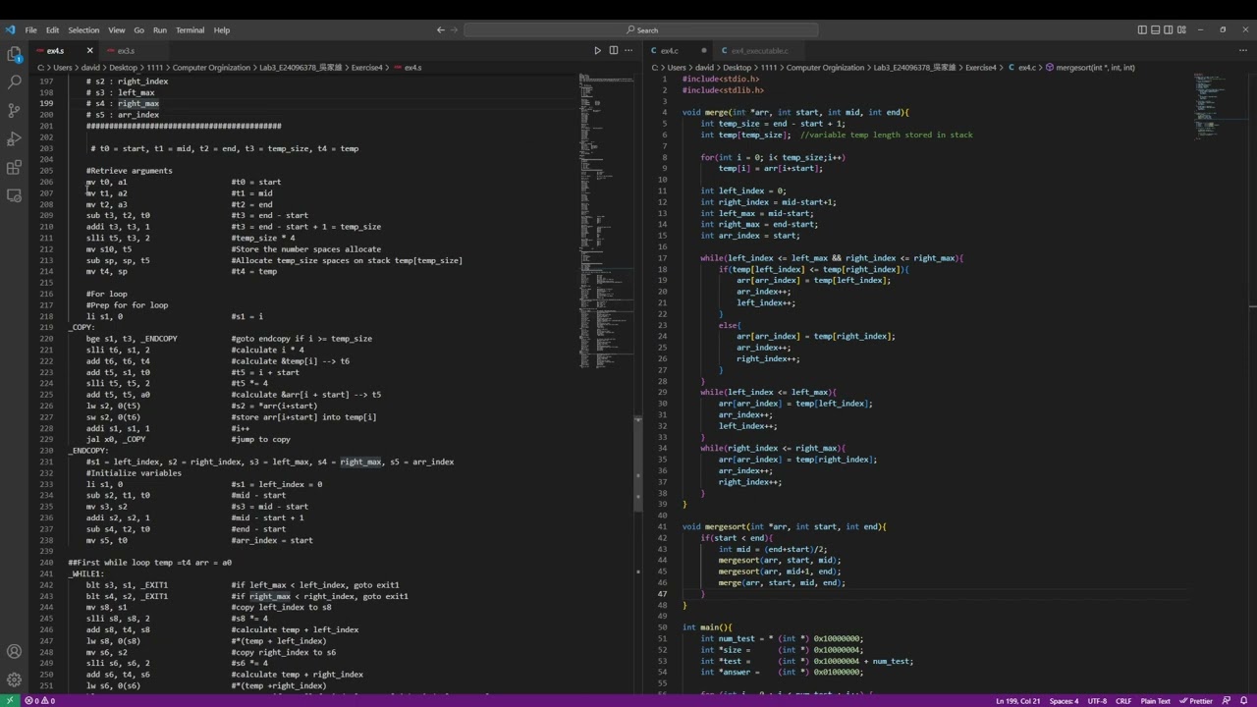Click the VS Code logo in title bar
The width and height of the screenshot is (1257, 707).
10,29
